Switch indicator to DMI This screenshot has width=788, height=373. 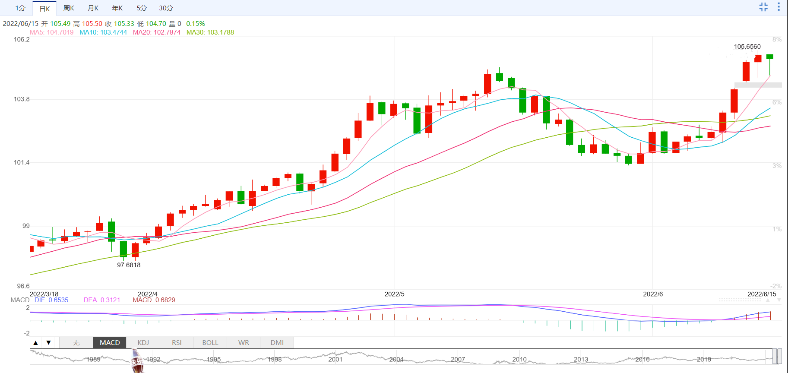tap(277, 343)
